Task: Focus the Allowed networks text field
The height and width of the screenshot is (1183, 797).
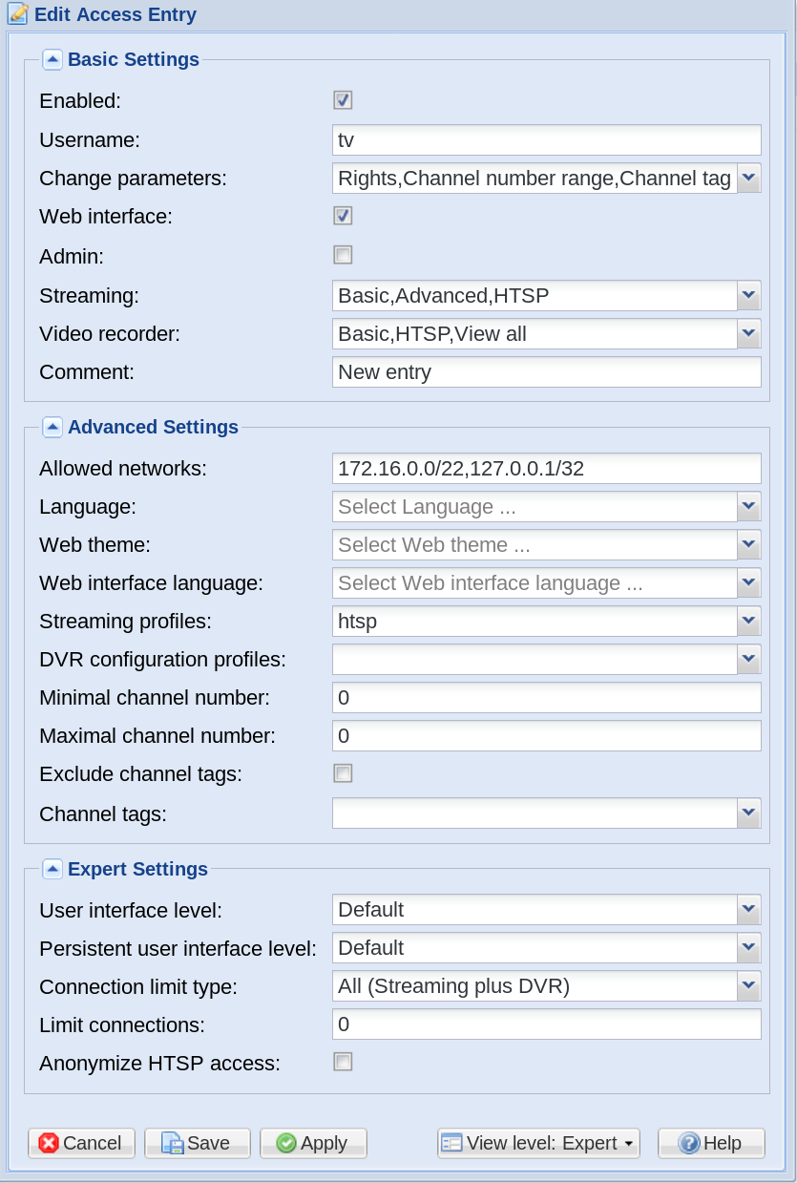Action: pos(547,468)
